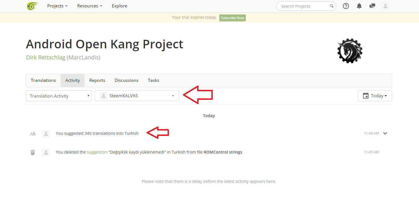Click the search magnifier icon
This screenshot has width=419, height=209.
click(331, 6)
